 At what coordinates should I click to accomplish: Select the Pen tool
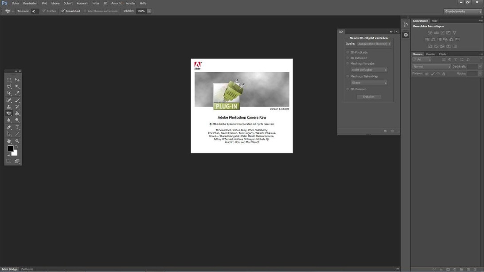coord(9,127)
